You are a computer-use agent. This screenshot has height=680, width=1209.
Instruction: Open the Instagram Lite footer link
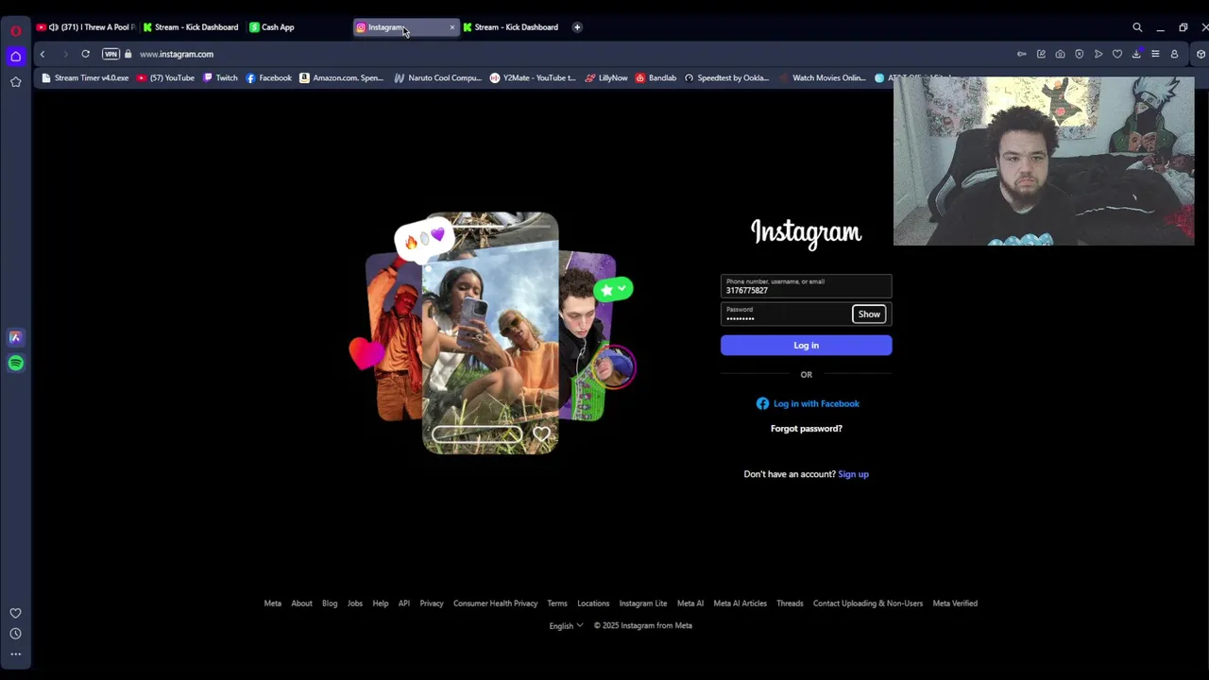point(643,603)
